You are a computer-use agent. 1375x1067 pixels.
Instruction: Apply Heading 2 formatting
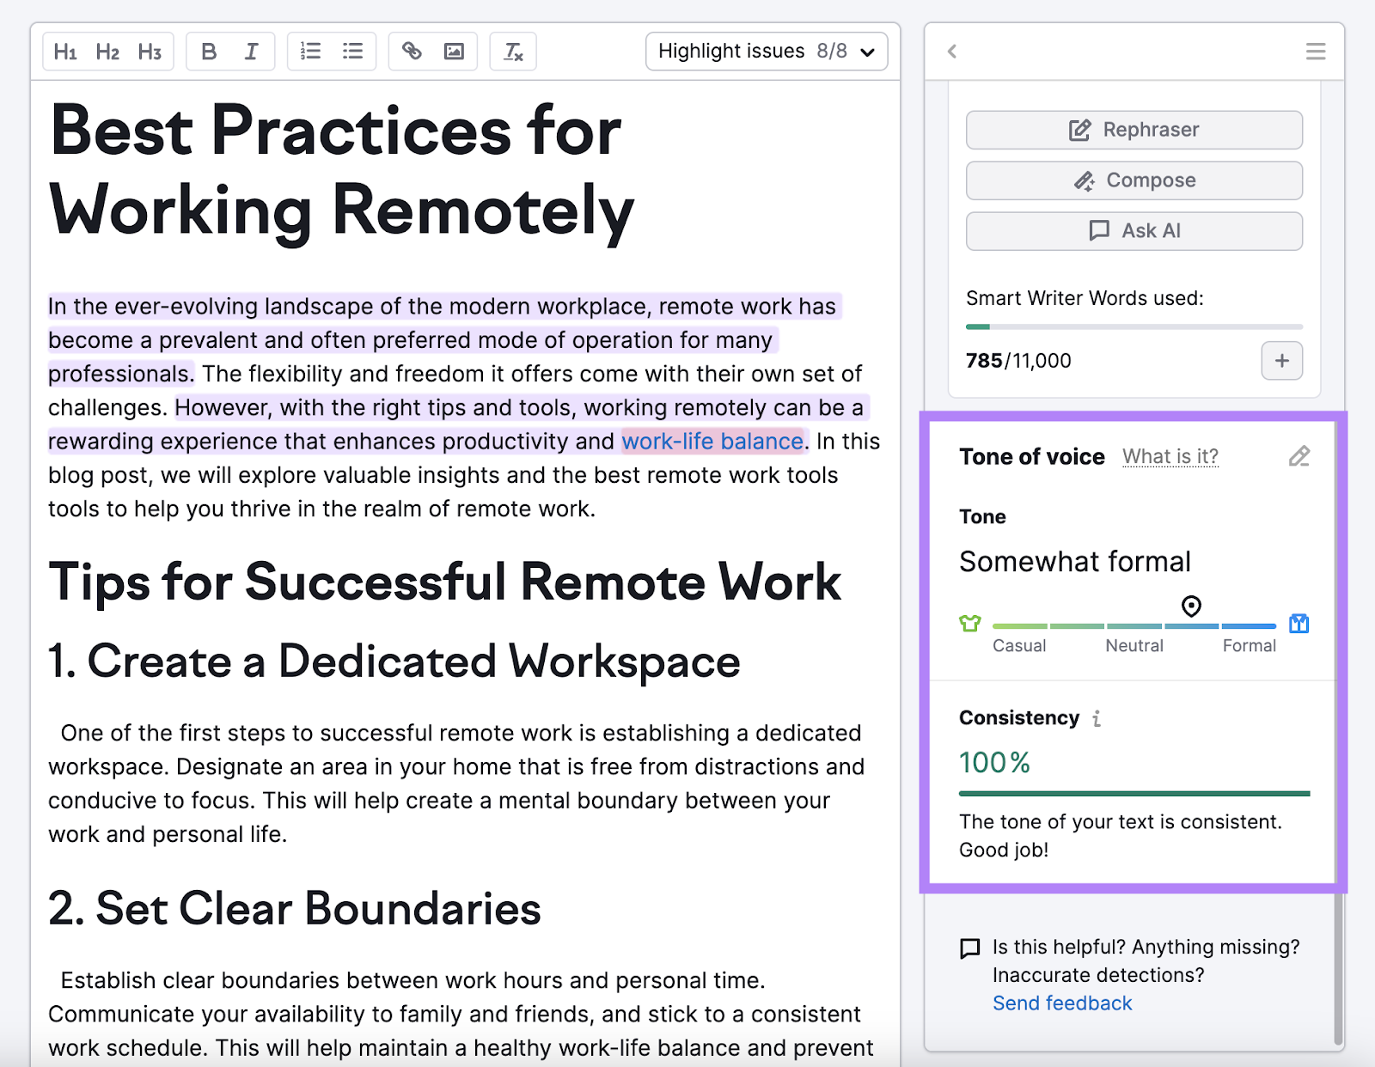coord(107,51)
